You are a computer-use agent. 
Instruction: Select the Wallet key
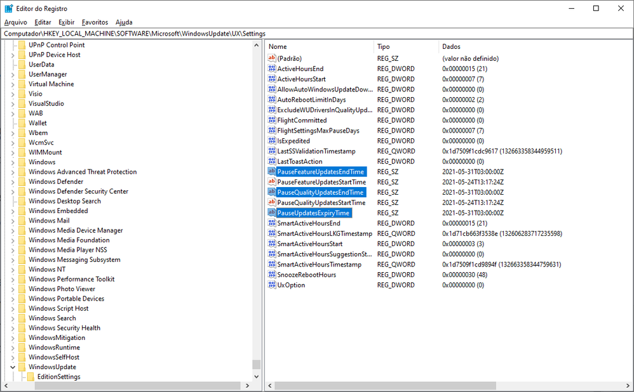coord(37,122)
